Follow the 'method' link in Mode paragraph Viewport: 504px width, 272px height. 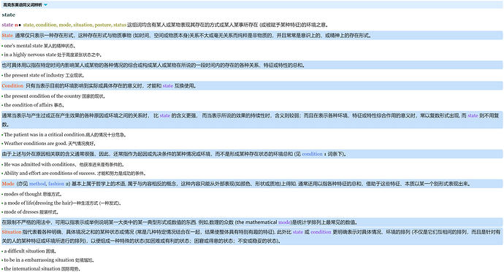[37, 184]
